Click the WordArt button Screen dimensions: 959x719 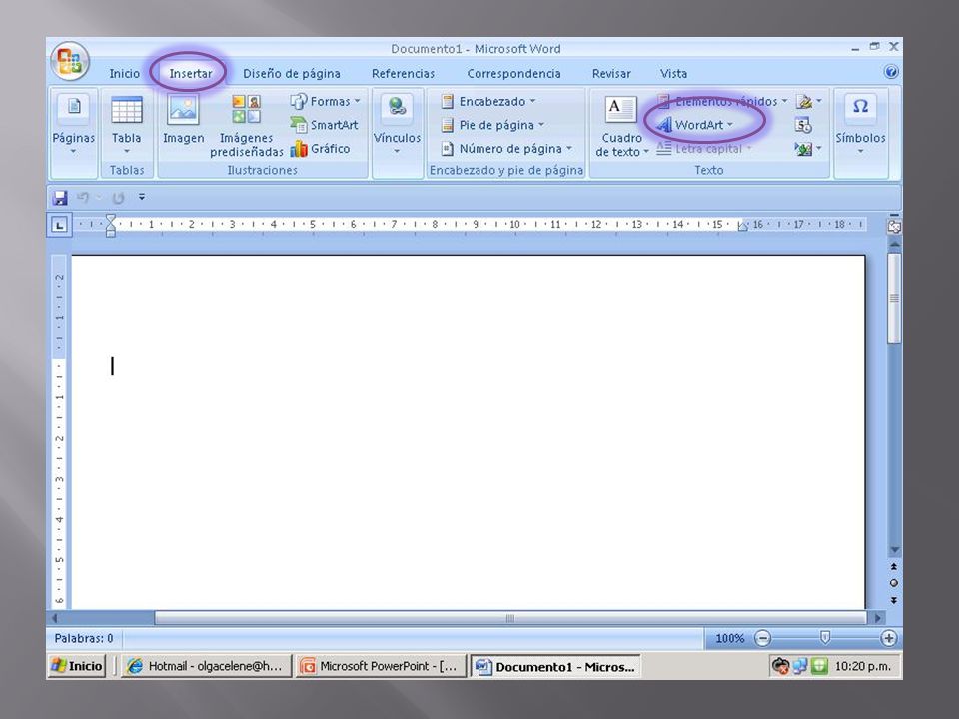695,125
